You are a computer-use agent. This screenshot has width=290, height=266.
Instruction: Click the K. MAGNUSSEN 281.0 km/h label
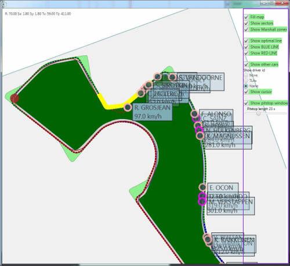[228, 141]
